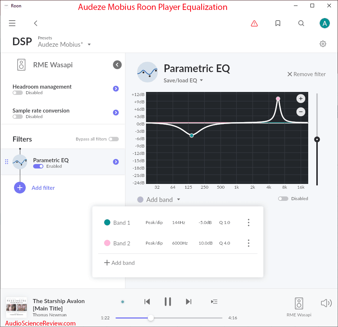Open search with the magnifier icon
This screenshot has height=327, width=338.
click(301, 23)
